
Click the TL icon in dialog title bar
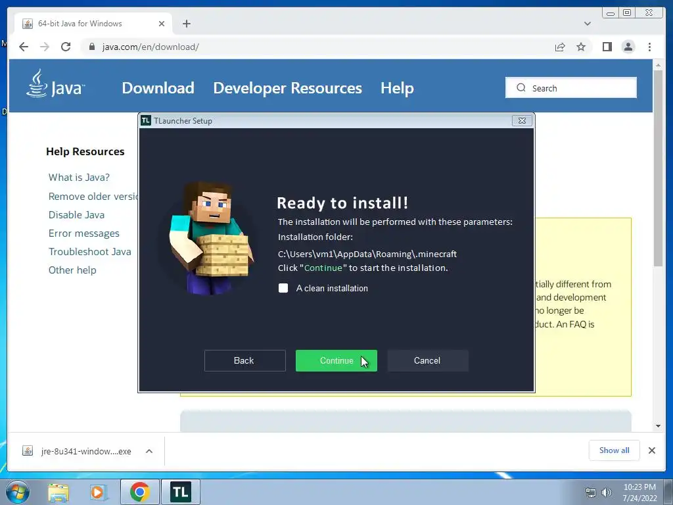click(146, 121)
